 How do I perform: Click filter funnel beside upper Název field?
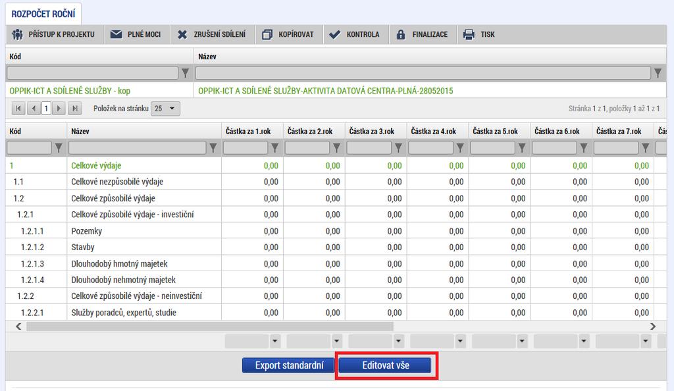(658, 73)
